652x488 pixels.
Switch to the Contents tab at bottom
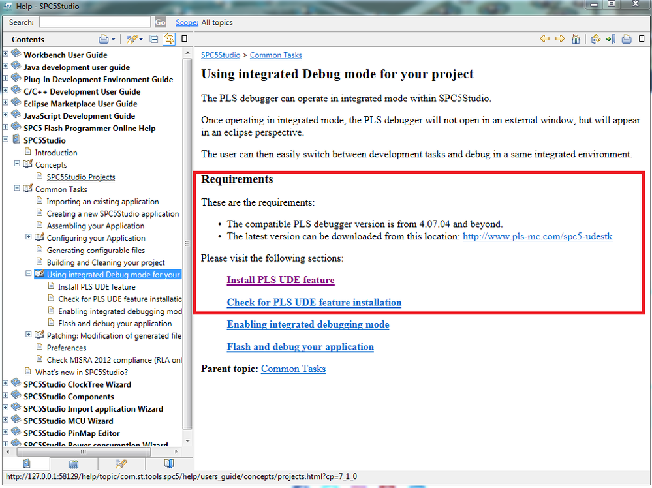tap(26, 463)
